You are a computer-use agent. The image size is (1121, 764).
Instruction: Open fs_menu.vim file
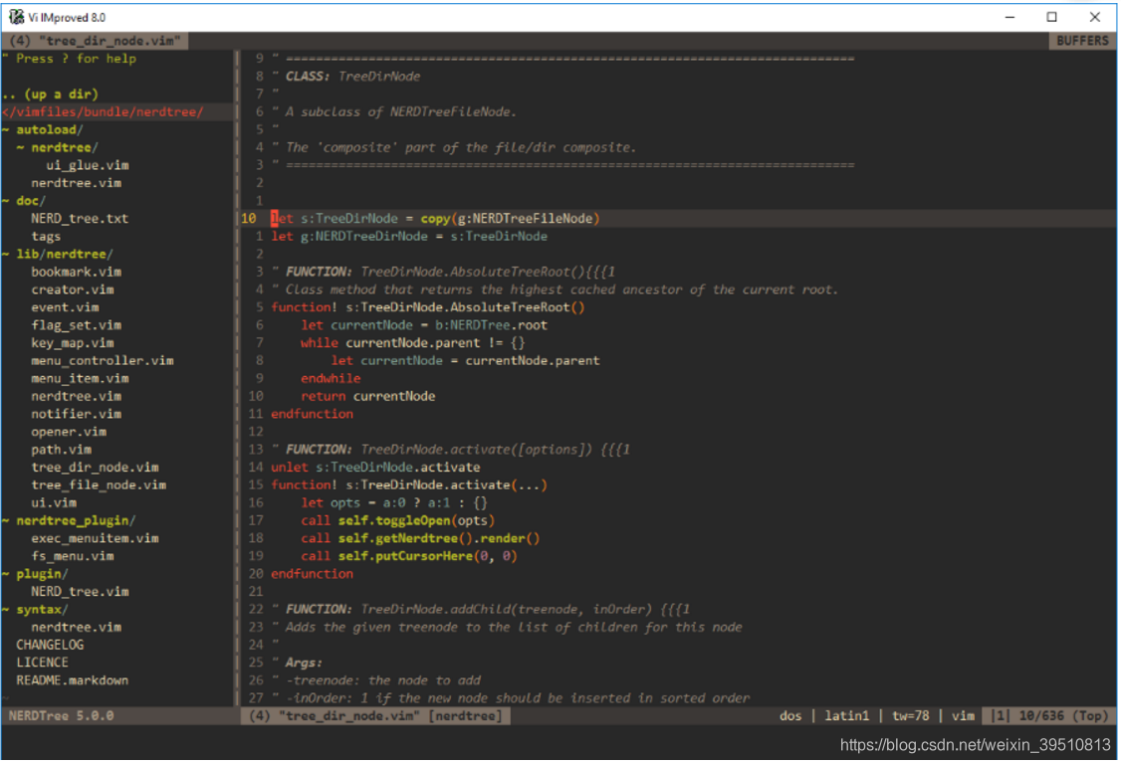73,556
